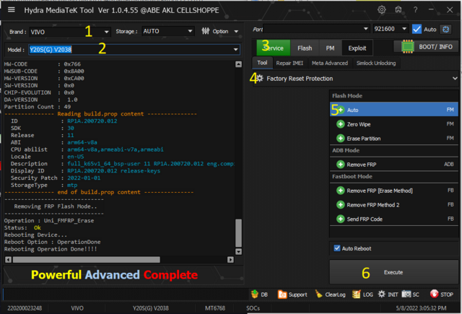462x314 pixels.
Task: Click the log vertical scrollbar thumb
Action: point(239,232)
